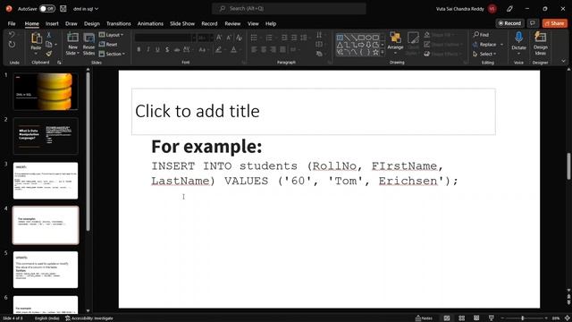Click the New Slide icon
572x322 pixels.
(x=72, y=38)
